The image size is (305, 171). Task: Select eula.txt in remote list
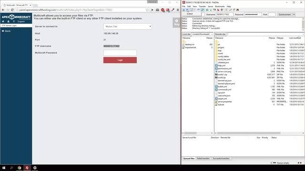[221, 104]
